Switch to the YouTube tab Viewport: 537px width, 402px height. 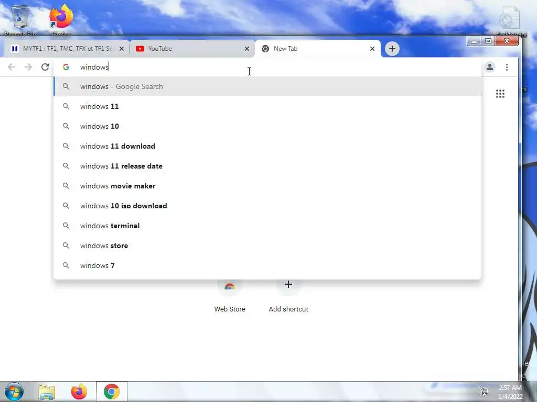click(192, 49)
